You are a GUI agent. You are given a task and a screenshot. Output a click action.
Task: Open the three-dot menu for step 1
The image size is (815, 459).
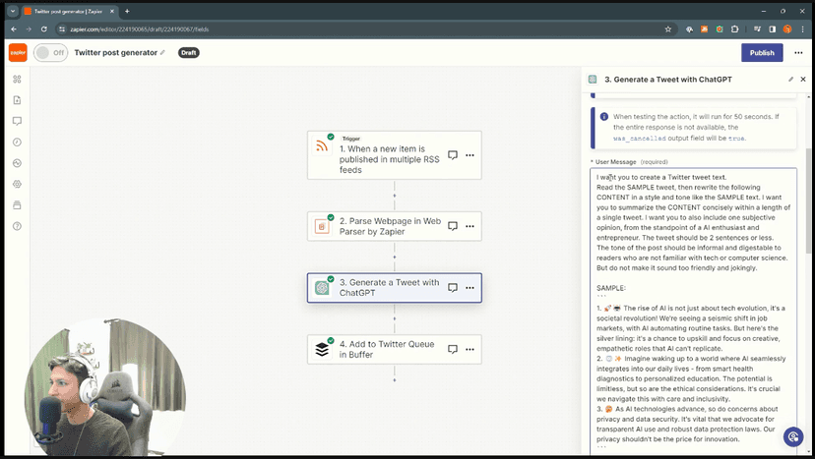(x=470, y=154)
